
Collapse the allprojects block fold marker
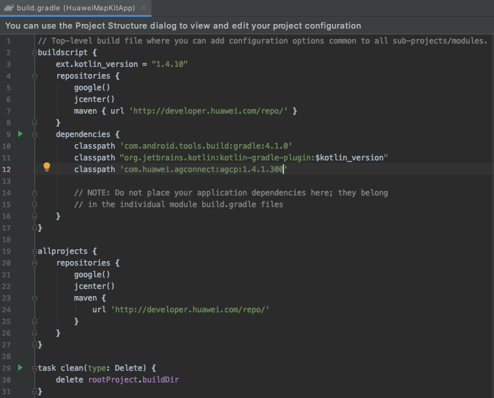tap(34, 251)
